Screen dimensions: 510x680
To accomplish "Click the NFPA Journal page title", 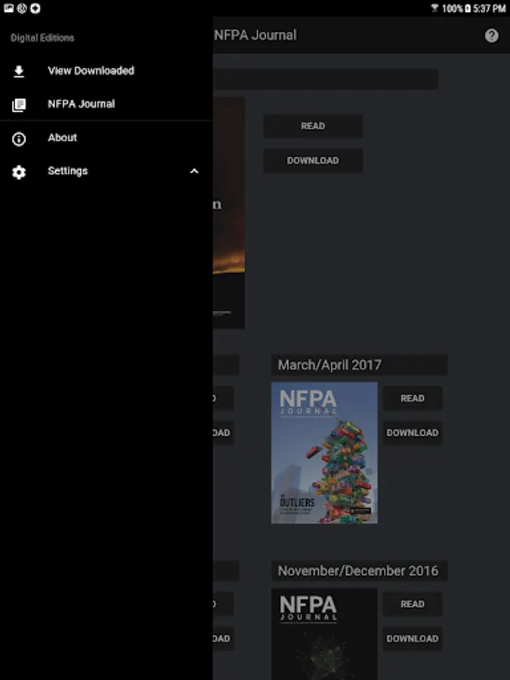I will pos(255,35).
